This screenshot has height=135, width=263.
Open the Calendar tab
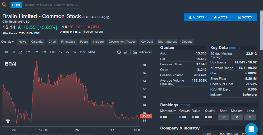(x=37, y=42)
